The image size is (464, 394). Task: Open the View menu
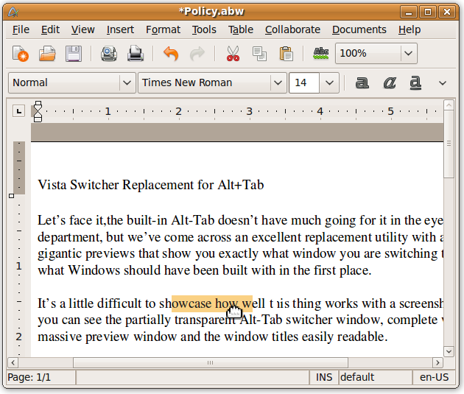[x=82, y=29]
